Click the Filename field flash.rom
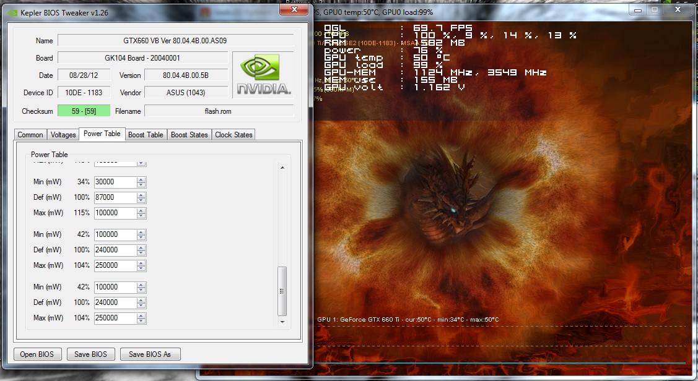This screenshot has height=381, width=698. point(219,111)
